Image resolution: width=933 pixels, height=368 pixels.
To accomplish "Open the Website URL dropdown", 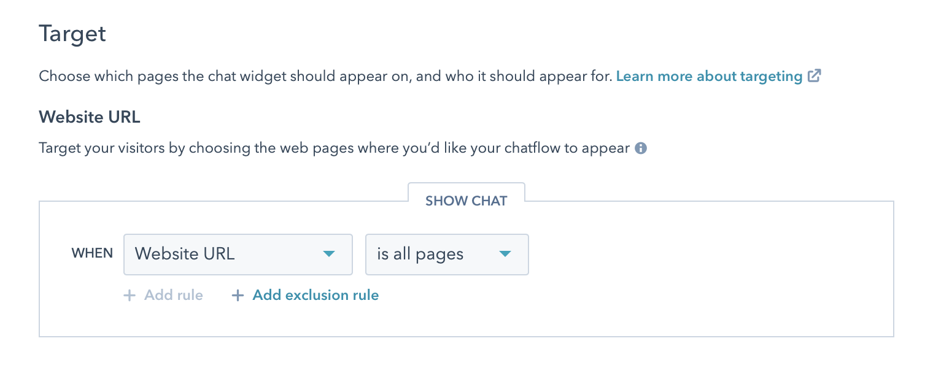I will tap(238, 254).
